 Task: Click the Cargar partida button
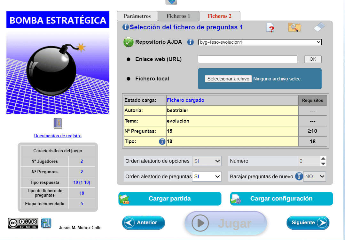coord(170,199)
